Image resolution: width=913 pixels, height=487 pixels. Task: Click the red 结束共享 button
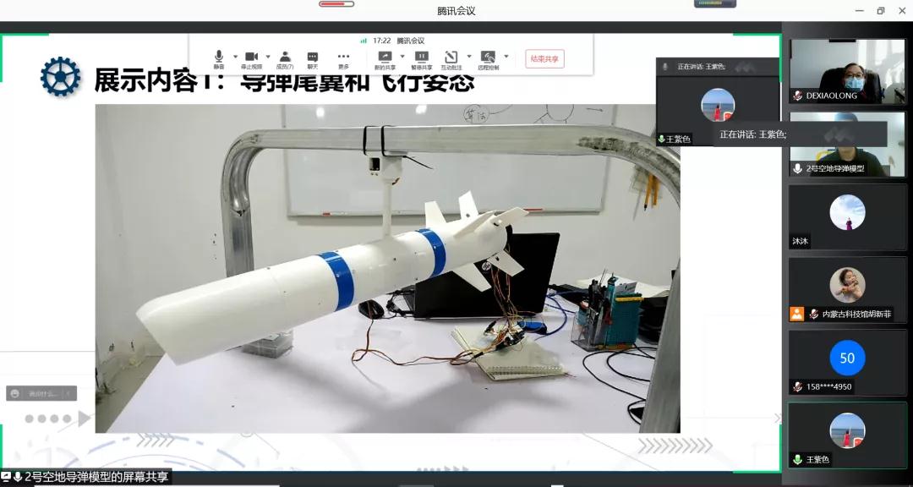544,58
